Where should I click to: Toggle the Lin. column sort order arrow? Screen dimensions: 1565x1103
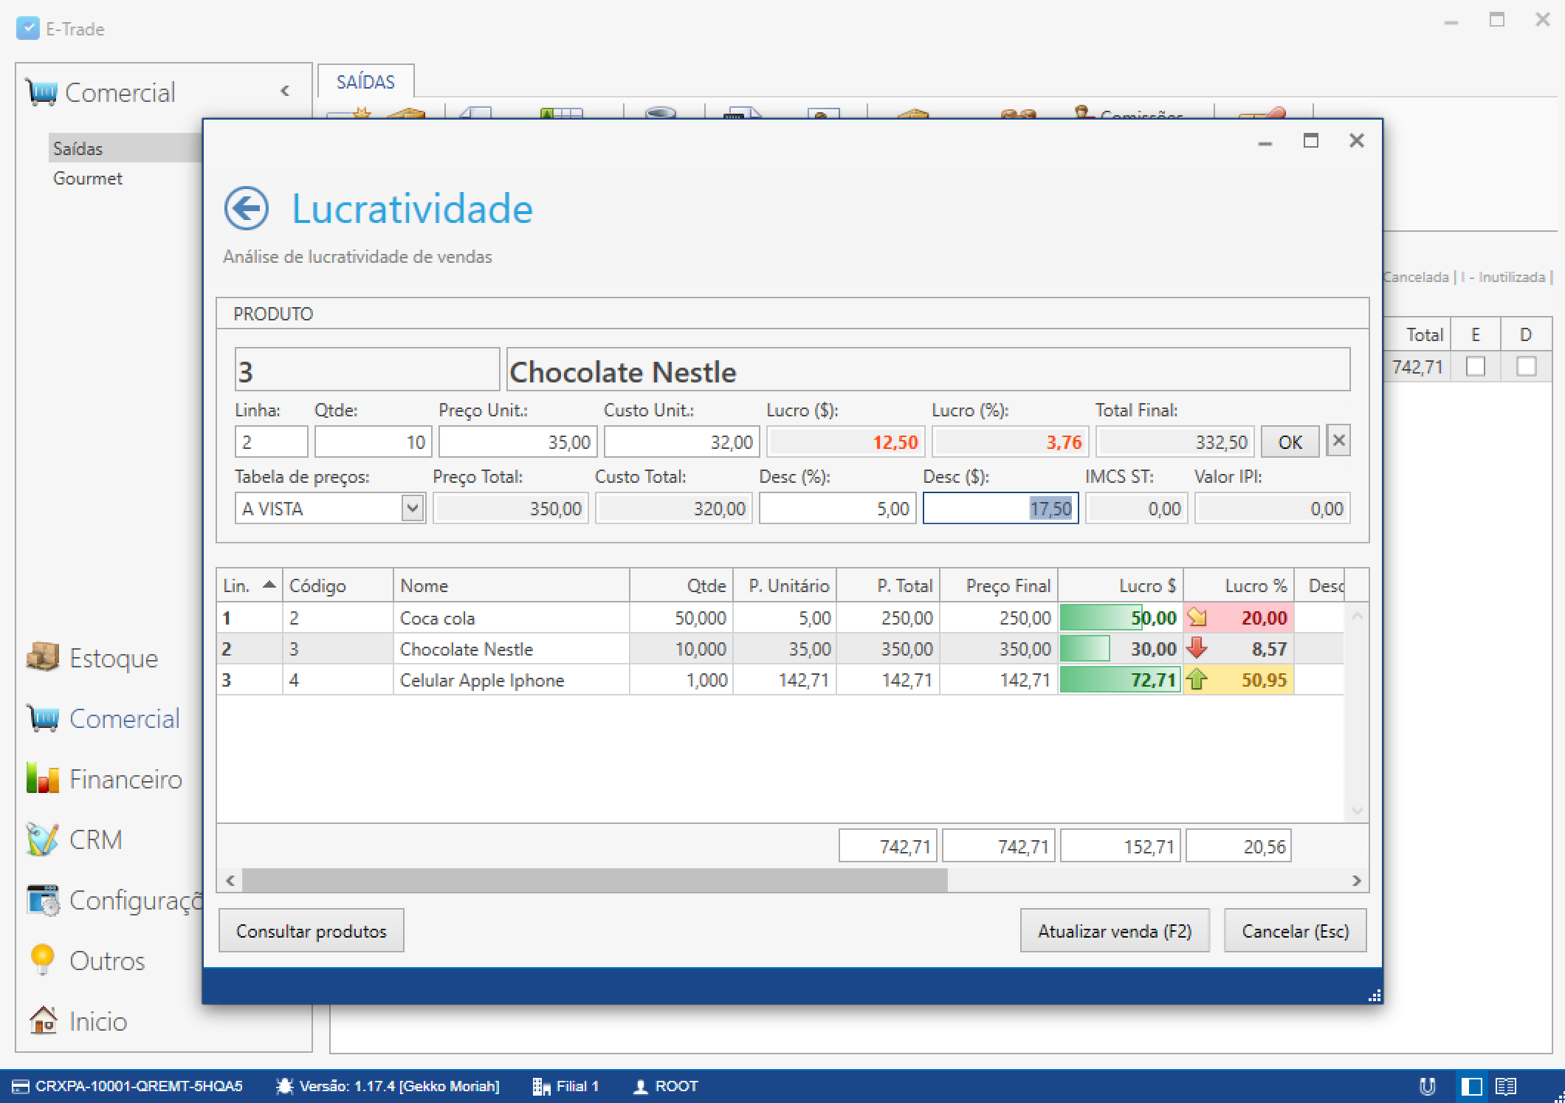click(x=269, y=584)
